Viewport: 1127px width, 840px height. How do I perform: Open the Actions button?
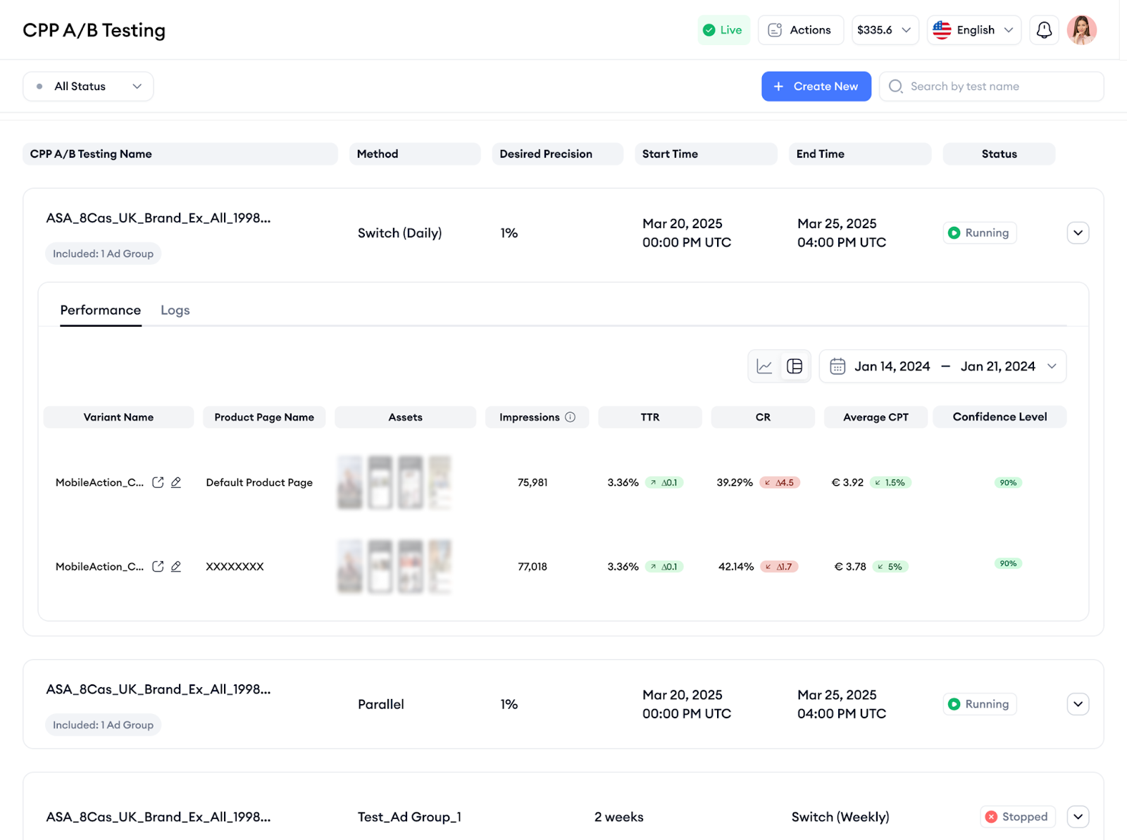(800, 30)
